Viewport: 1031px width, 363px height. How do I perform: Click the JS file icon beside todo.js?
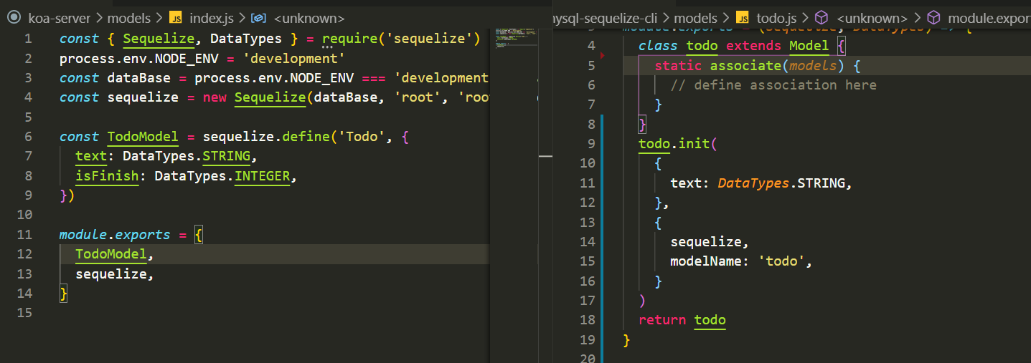pos(743,18)
